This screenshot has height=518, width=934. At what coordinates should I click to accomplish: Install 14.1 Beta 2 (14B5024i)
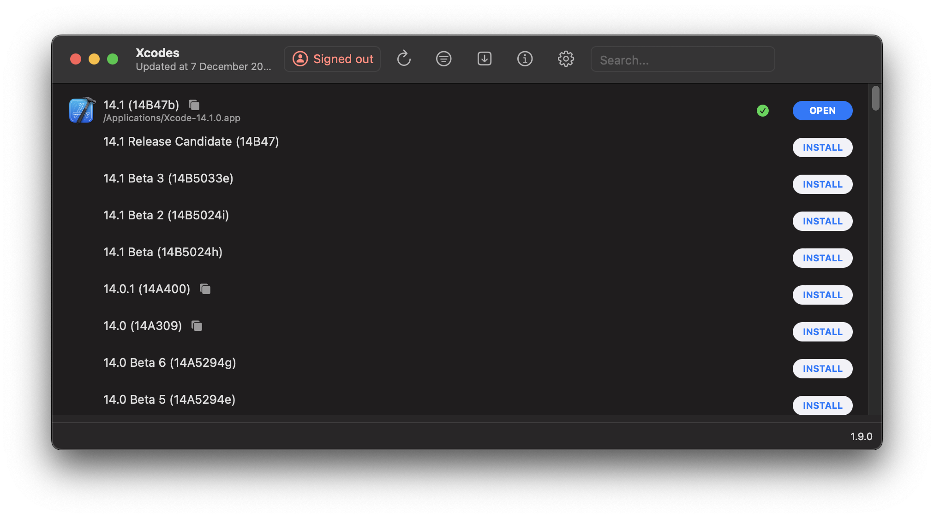(x=822, y=221)
